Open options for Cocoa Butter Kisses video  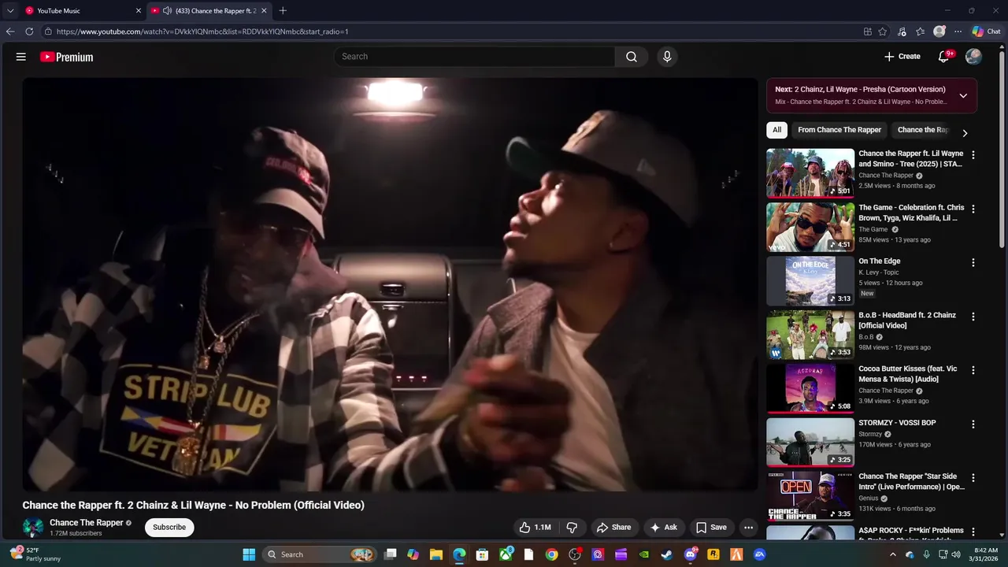pos(973,370)
